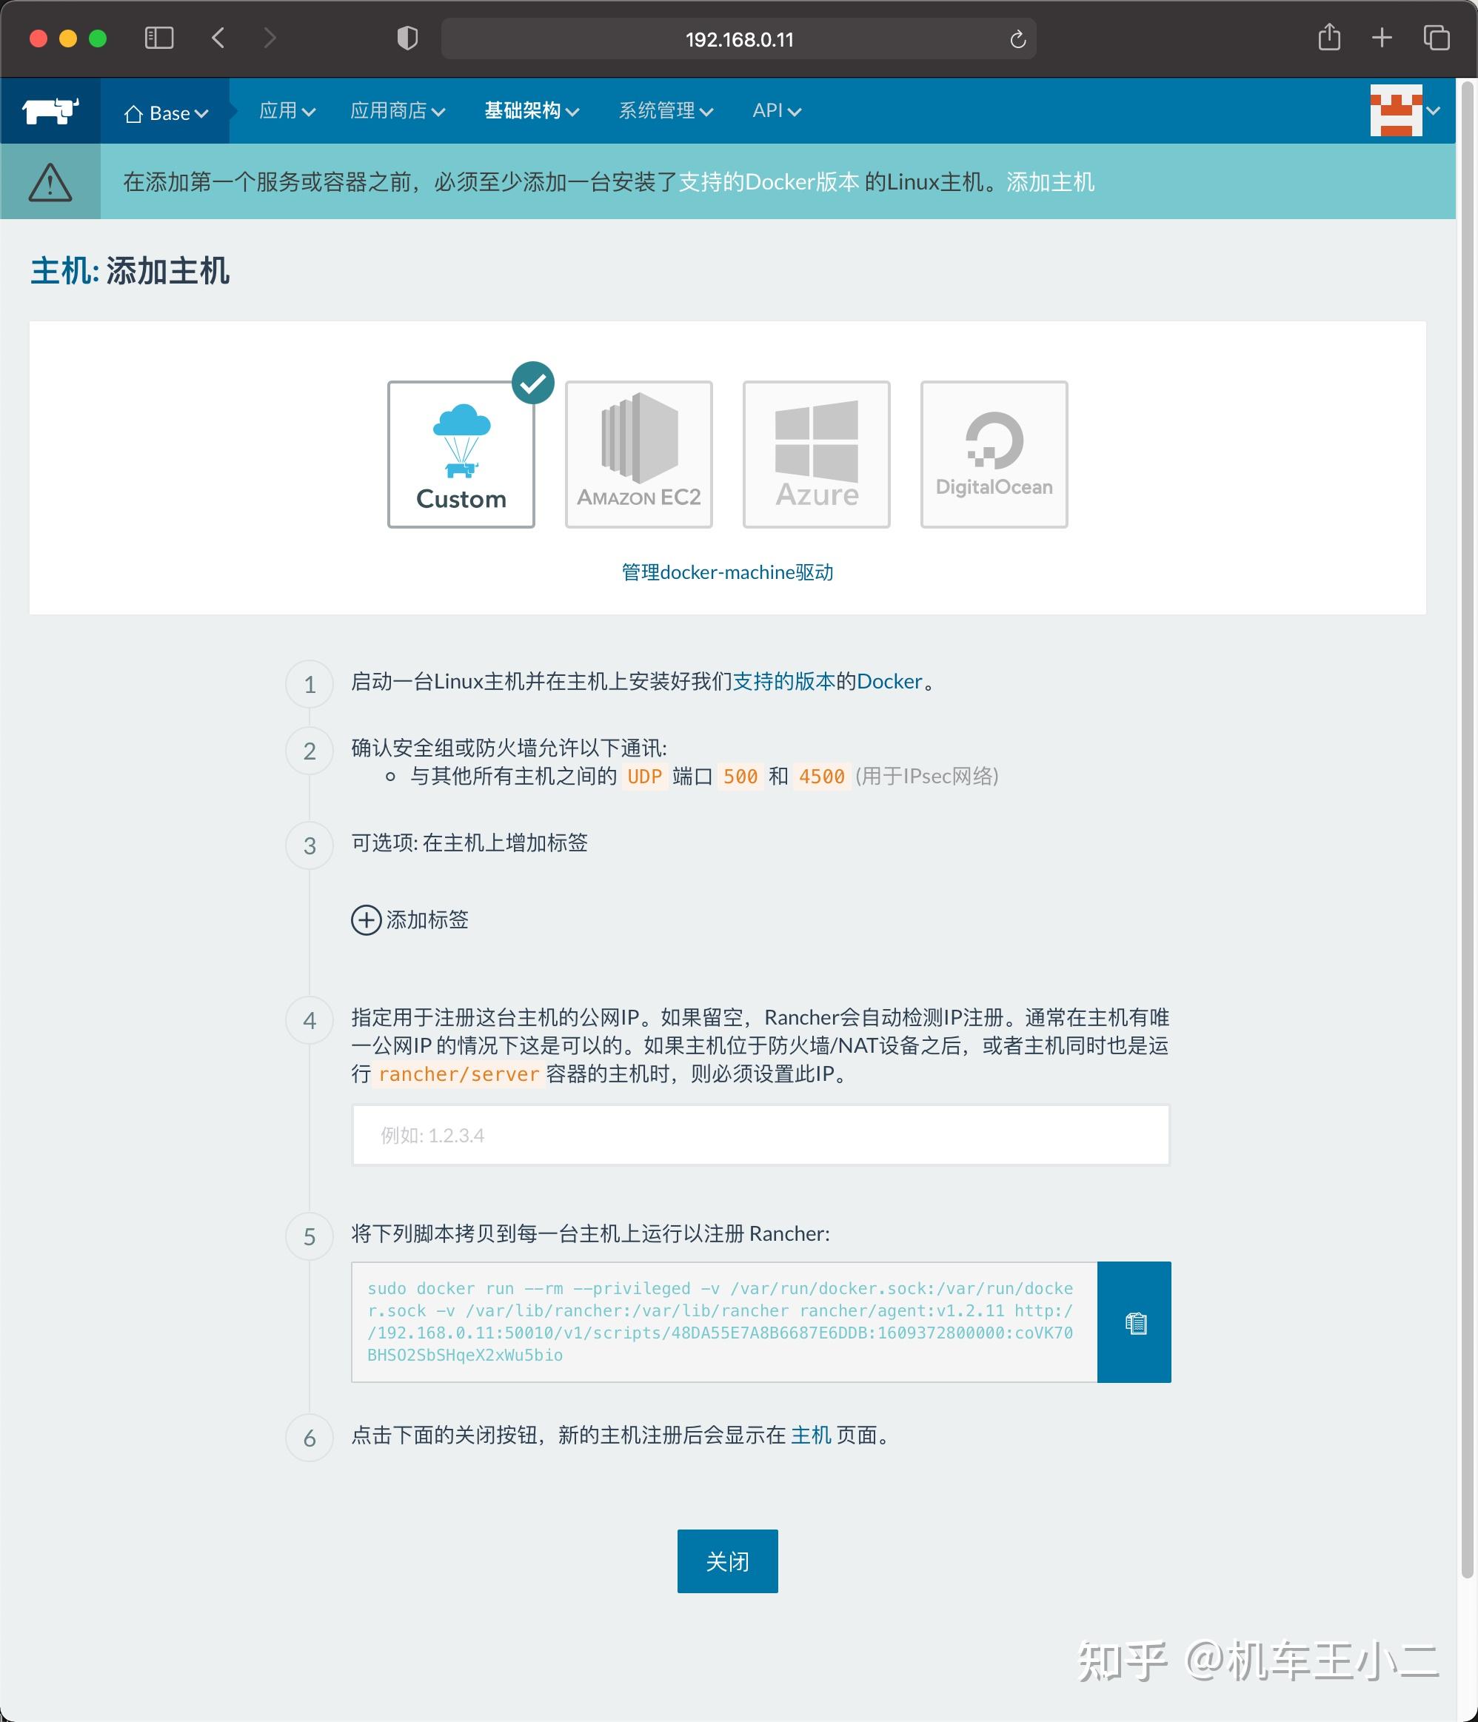Focus the public IP input field
The height and width of the screenshot is (1722, 1478).
(x=760, y=1135)
